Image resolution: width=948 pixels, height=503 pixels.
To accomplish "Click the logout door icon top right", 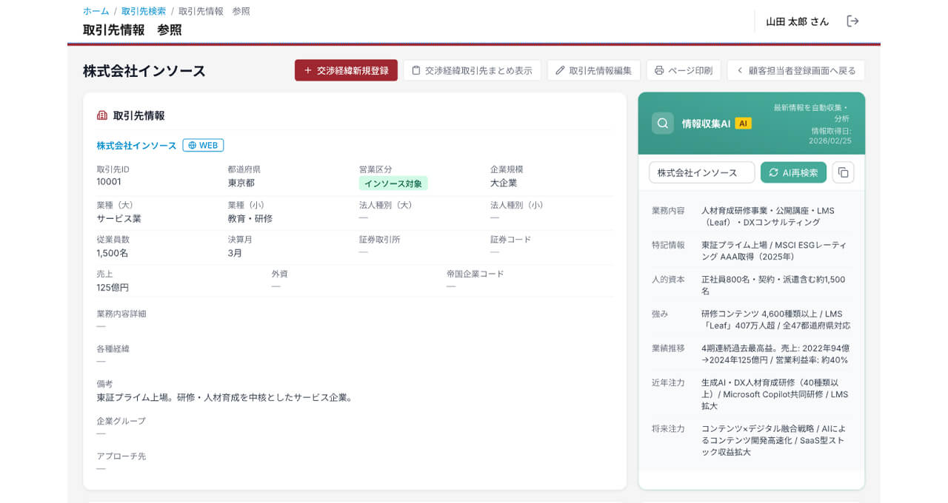I will coord(852,21).
